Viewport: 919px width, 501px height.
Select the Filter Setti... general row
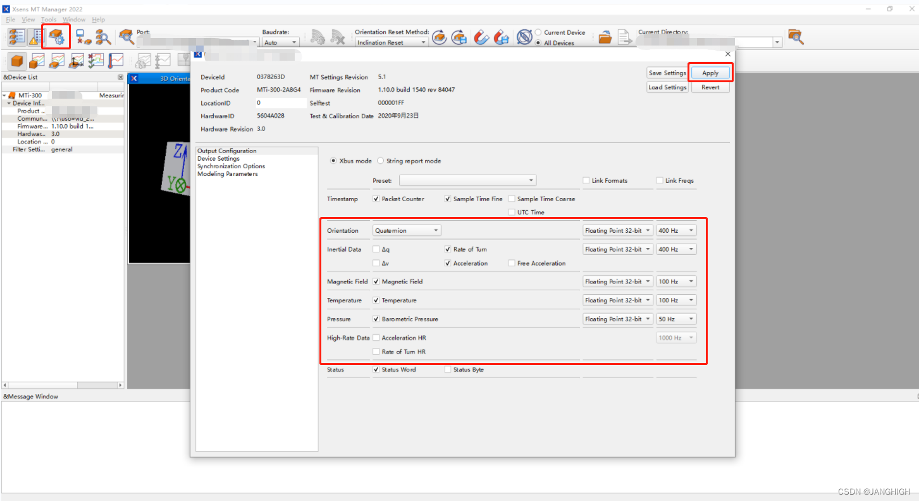[63, 149]
